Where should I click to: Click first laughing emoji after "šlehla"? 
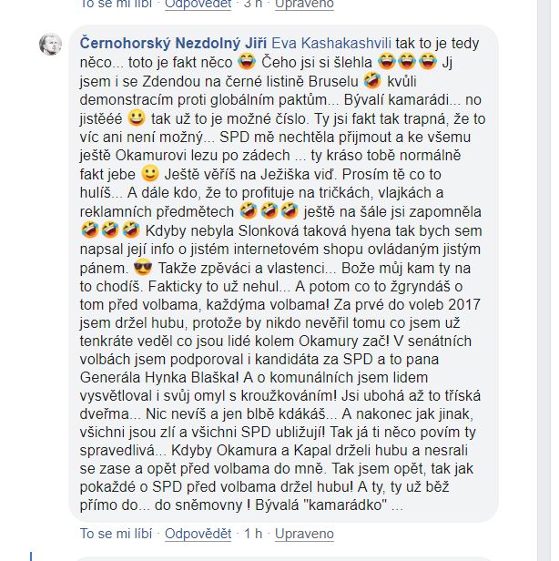point(387,62)
